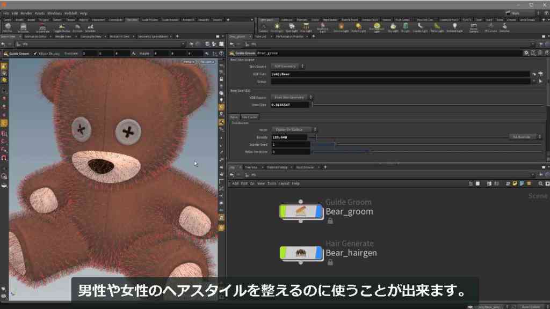Click the empty Group input field
This screenshot has width=550, height=309.
tap(400, 82)
